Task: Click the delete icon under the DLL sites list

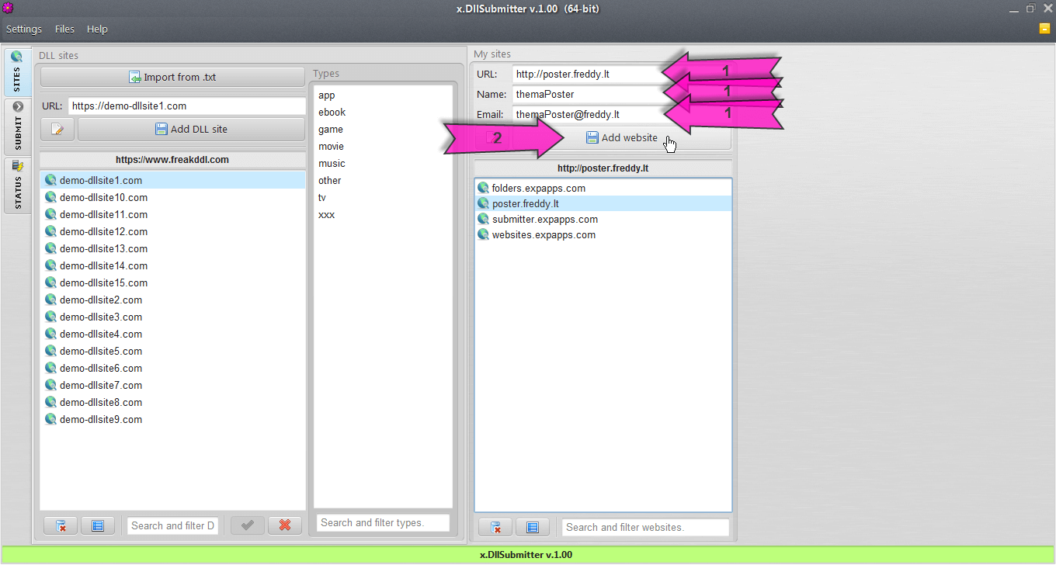Action: pos(61,525)
